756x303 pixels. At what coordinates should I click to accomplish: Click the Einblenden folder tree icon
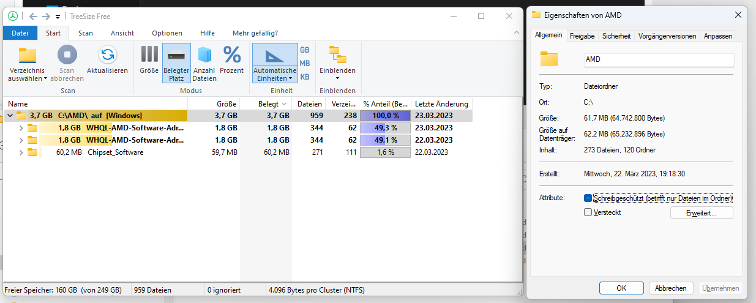click(337, 54)
